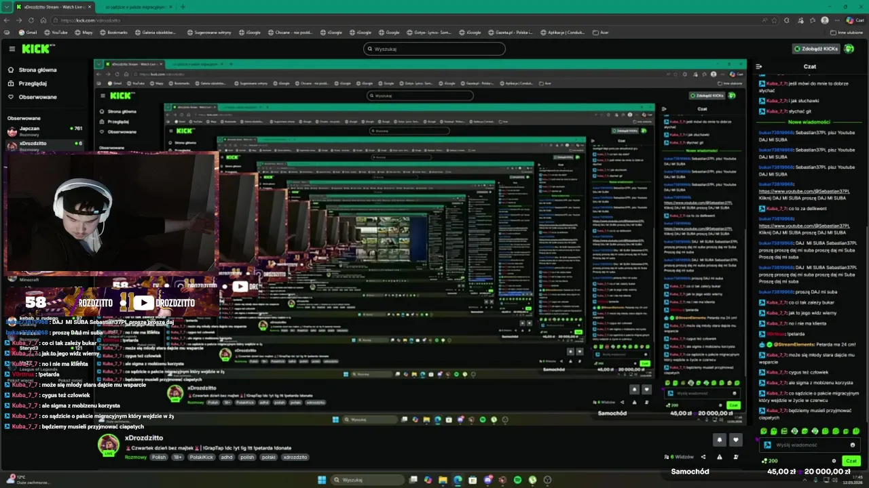Open the Mapy bookmark
This screenshot has width=869, height=488.
(x=84, y=32)
